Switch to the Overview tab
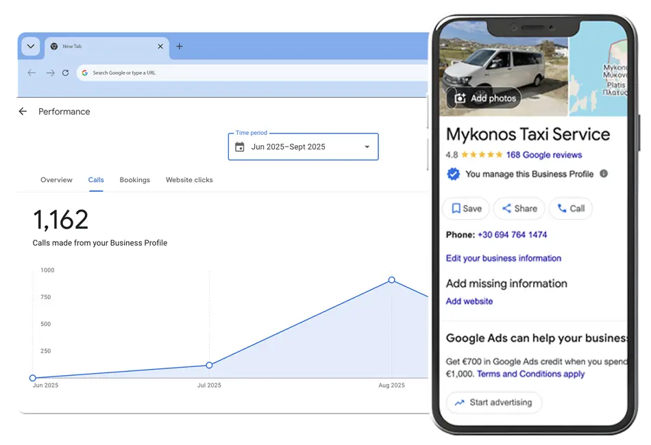 tap(56, 180)
